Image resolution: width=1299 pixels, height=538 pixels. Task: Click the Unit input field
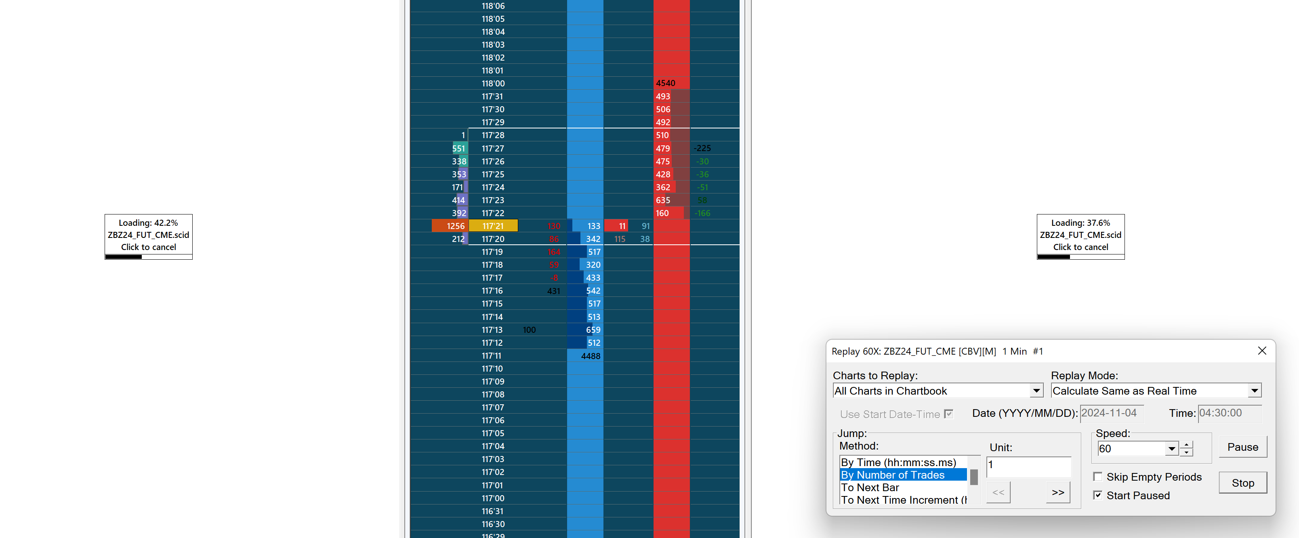click(x=1028, y=467)
